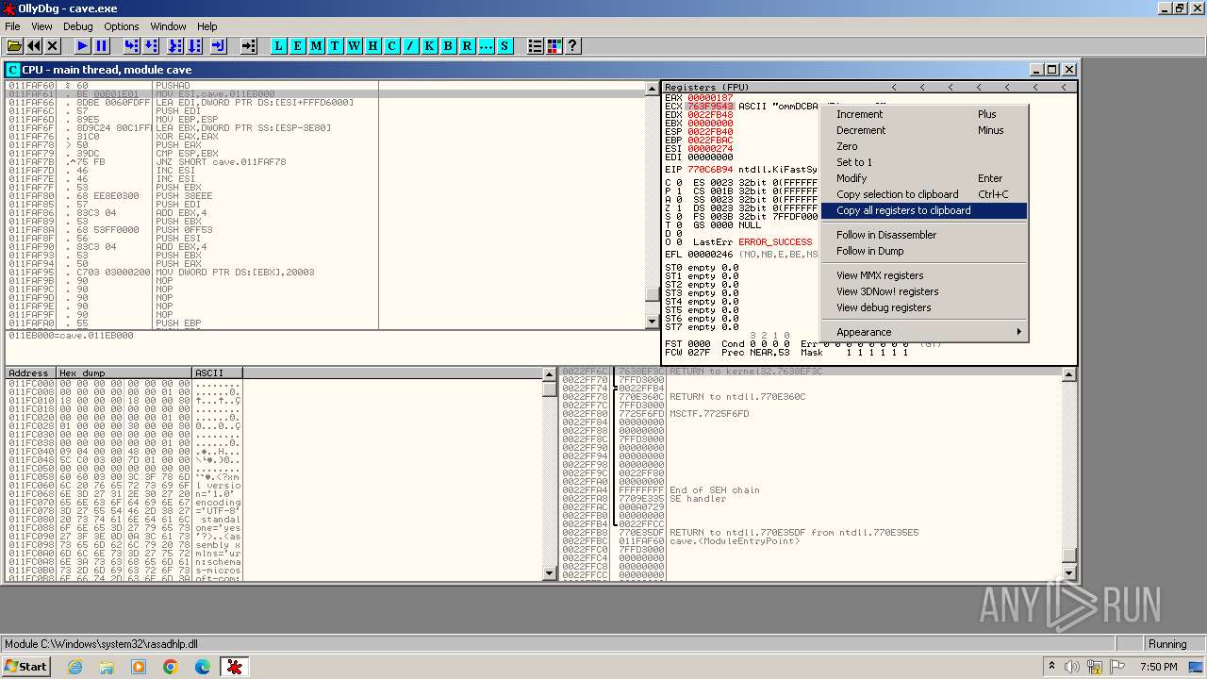Click the Hex dump column header
Image resolution: width=1207 pixels, height=679 pixels.
pyautogui.click(x=123, y=373)
